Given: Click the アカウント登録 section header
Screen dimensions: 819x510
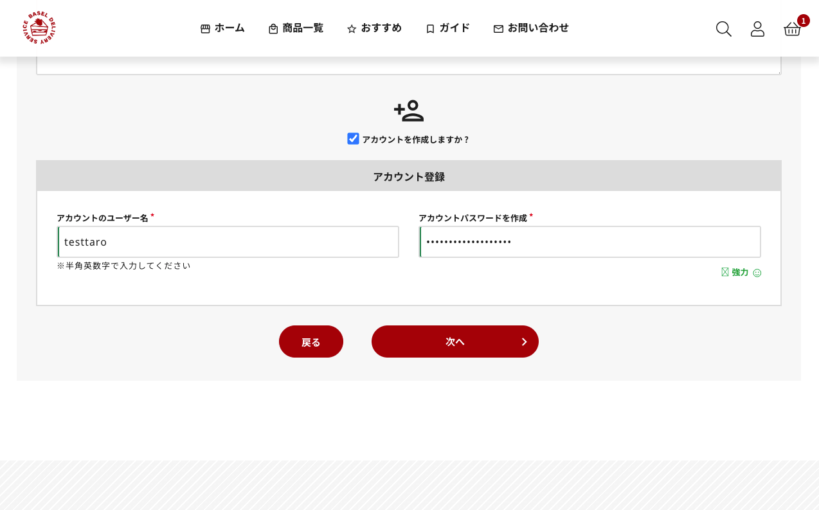Looking at the screenshot, I should [x=409, y=176].
